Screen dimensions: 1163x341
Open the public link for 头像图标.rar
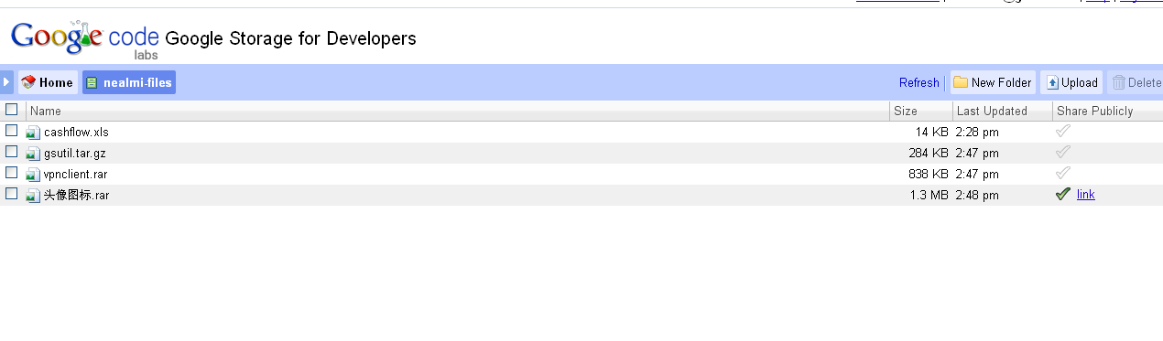(x=1086, y=195)
